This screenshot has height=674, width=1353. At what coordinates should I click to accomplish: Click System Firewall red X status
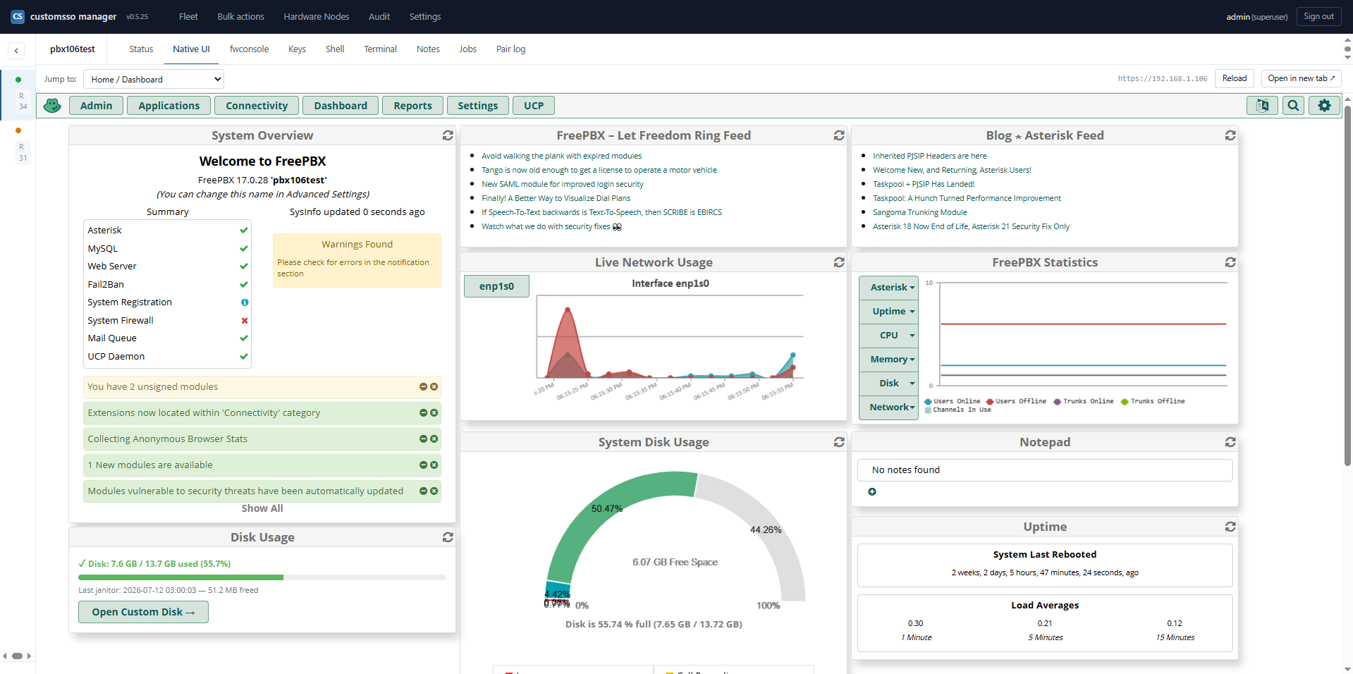point(245,321)
